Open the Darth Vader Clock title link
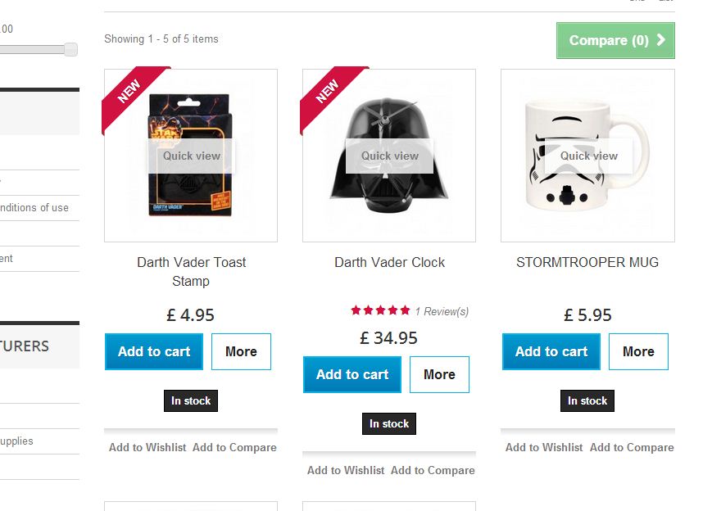 [x=389, y=262]
